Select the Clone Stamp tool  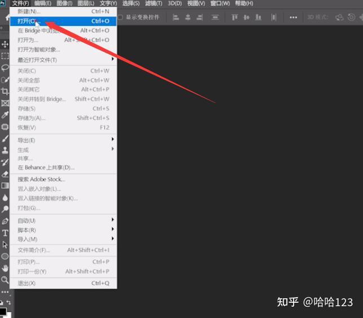5,150
